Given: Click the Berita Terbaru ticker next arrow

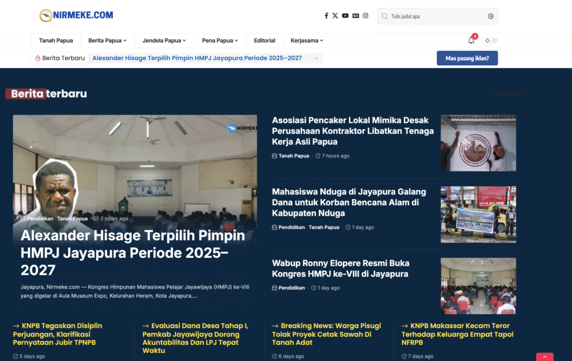Looking at the screenshot, I should 316,58.
